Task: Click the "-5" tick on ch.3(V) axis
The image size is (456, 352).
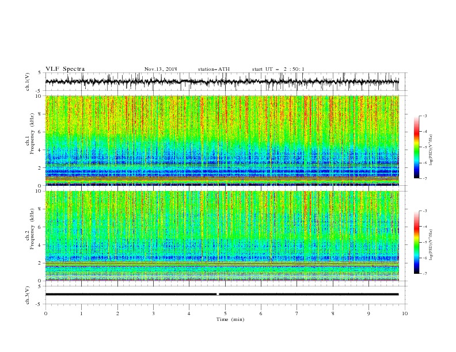Action: (x=39, y=304)
